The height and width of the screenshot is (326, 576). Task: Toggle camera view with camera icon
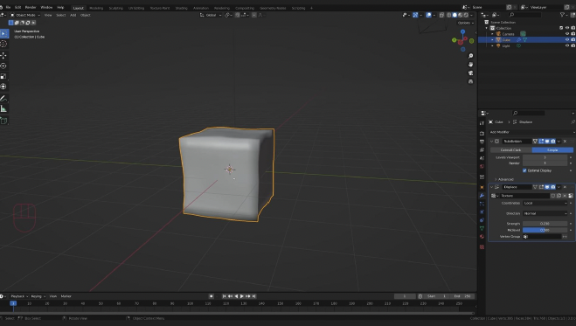coord(470,73)
